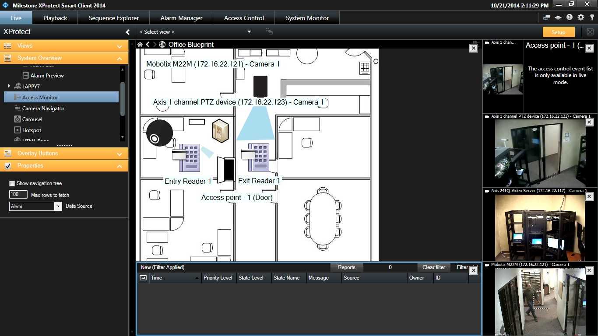The height and width of the screenshot is (336, 598).
Task: Open the settings gear icon
Action: (581, 17)
